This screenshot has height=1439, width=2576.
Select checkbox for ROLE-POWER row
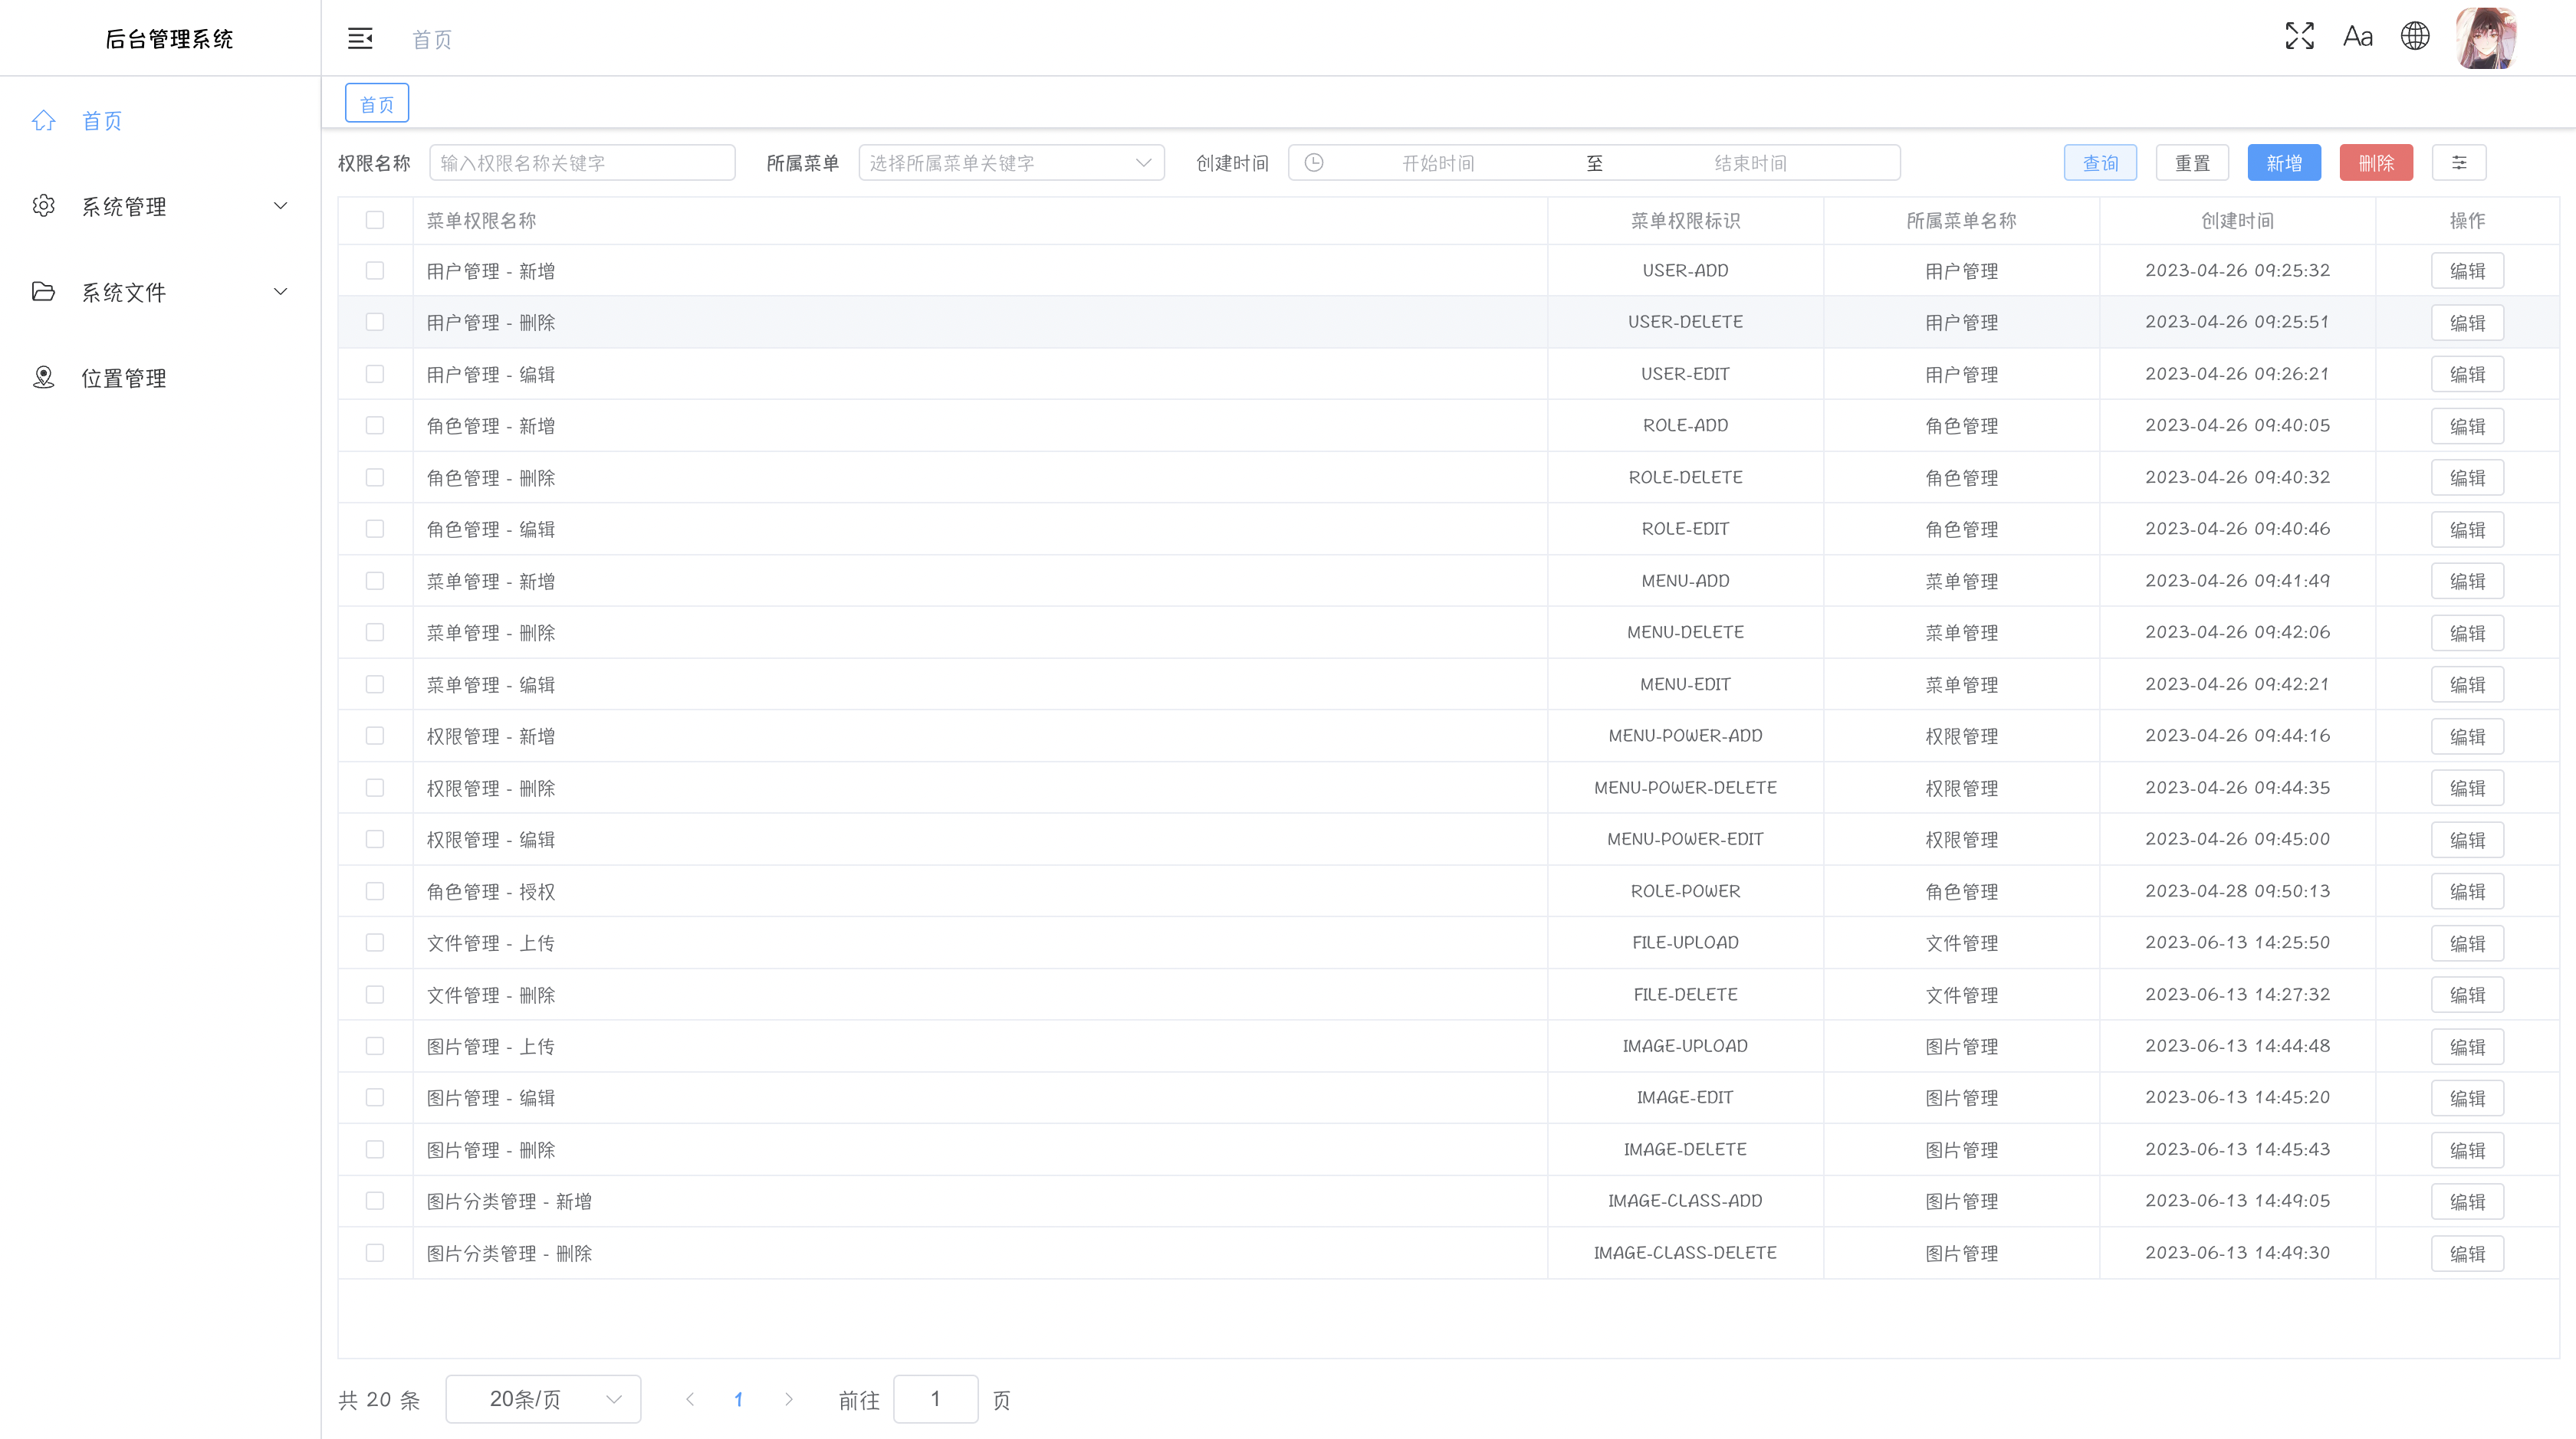tap(375, 890)
